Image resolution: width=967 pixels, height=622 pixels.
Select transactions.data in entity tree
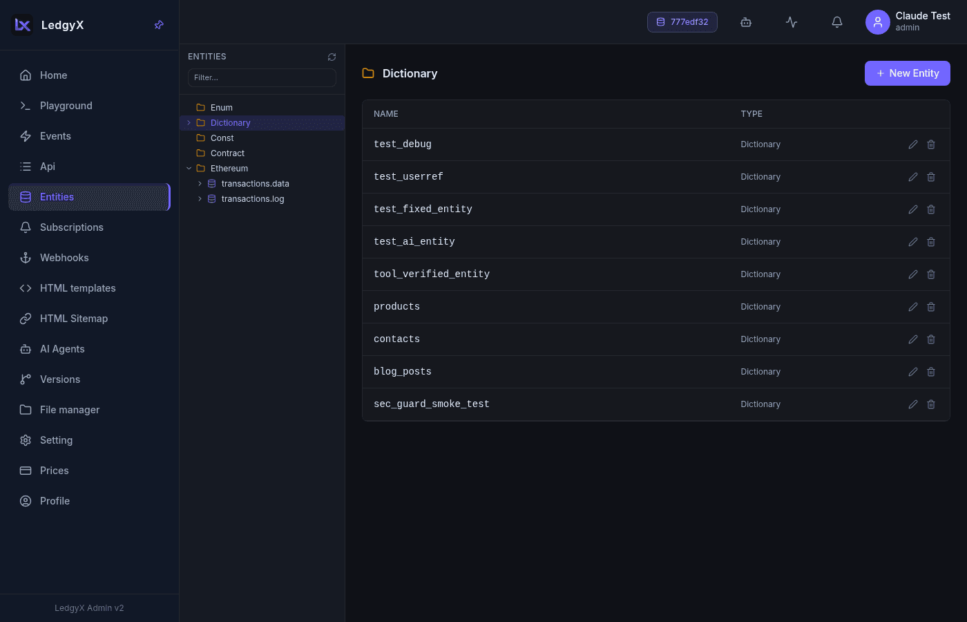tap(255, 184)
